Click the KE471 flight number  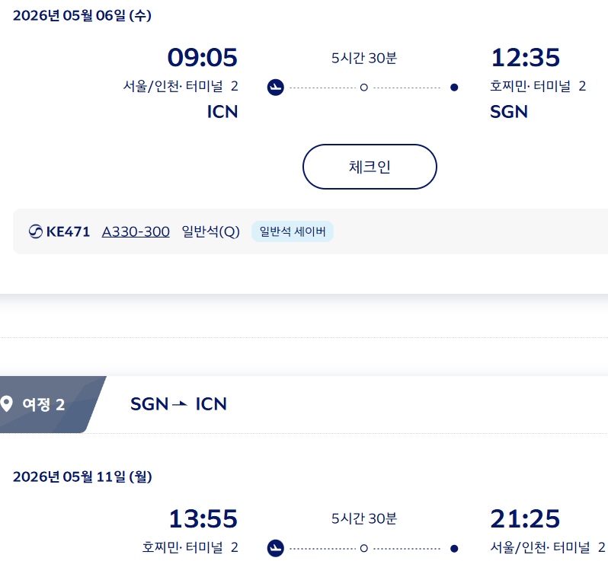(69, 231)
